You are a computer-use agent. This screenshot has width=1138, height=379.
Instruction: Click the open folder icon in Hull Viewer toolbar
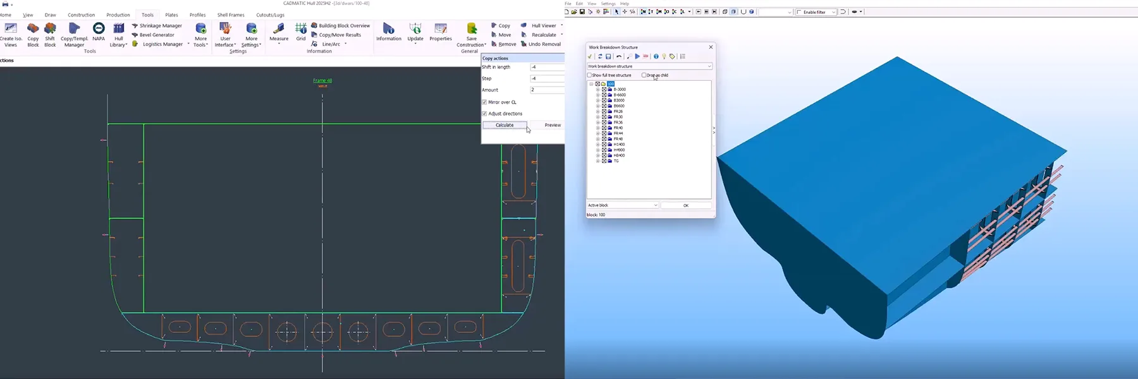(x=574, y=12)
